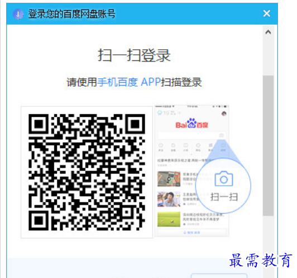297x278 pixels.
Task: Click the Baidu logo in phone preview
Action: [x=191, y=124]
